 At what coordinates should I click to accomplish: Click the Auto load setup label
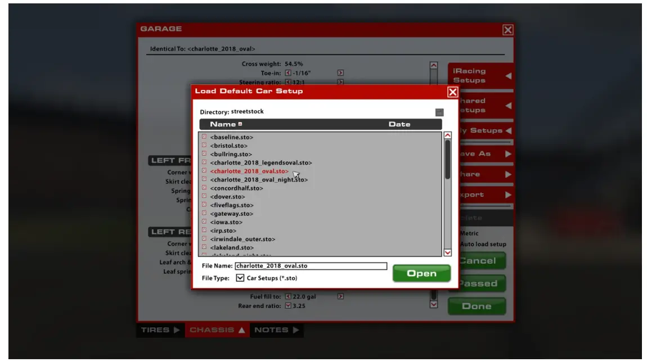(x=483, y=244)
